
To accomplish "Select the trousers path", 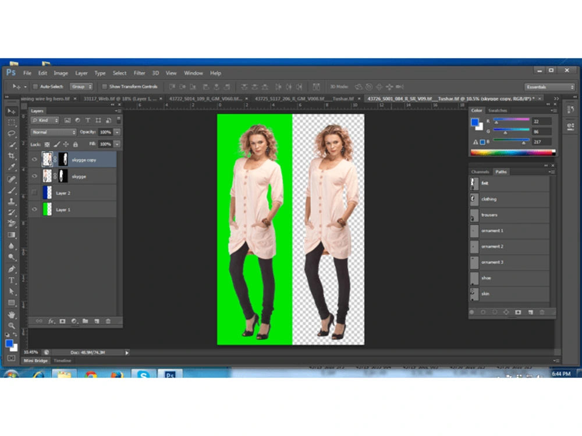I will pyautogui.click(x=510, y=215).
